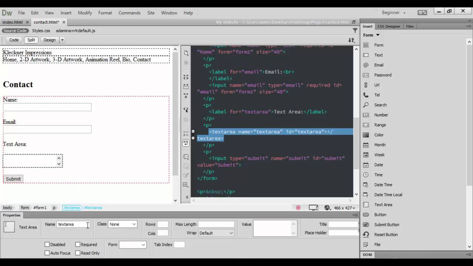Open related file Styles.css
473x266 pixels.
pos(41,31)
